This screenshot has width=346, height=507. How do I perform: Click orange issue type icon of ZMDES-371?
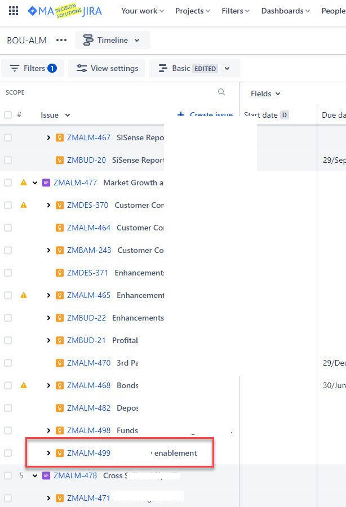(x=60, y=273)
